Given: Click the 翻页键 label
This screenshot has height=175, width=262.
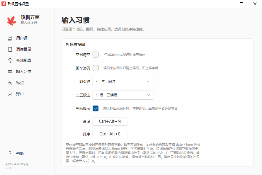Looking at the screenshot, I should click(85, 82).
